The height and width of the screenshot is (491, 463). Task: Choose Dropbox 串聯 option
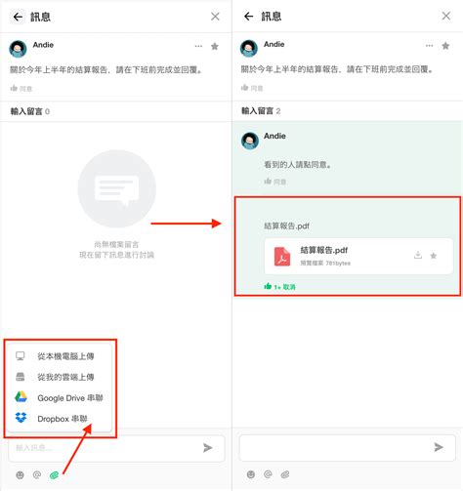[60, 419]
